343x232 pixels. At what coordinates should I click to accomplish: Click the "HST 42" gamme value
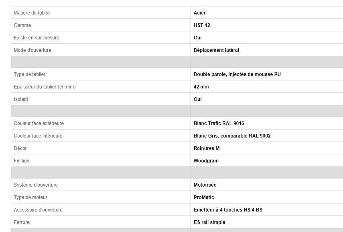[x=202, y=25]
